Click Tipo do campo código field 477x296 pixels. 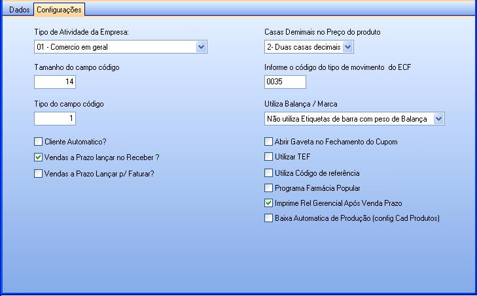(56, 118)
